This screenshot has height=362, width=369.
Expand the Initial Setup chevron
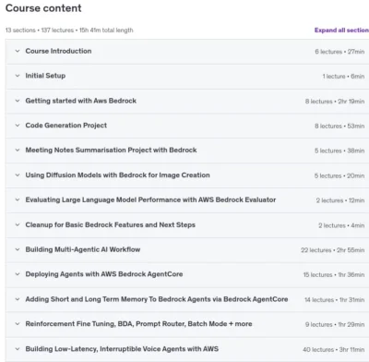pyautogui.click(x=18, y=76)
